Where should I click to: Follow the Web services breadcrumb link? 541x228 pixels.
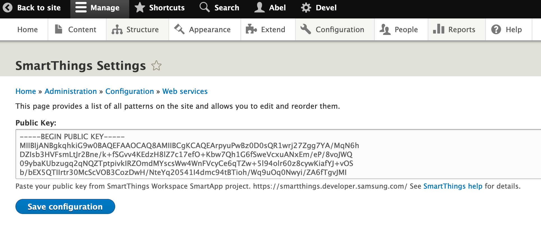185,91
